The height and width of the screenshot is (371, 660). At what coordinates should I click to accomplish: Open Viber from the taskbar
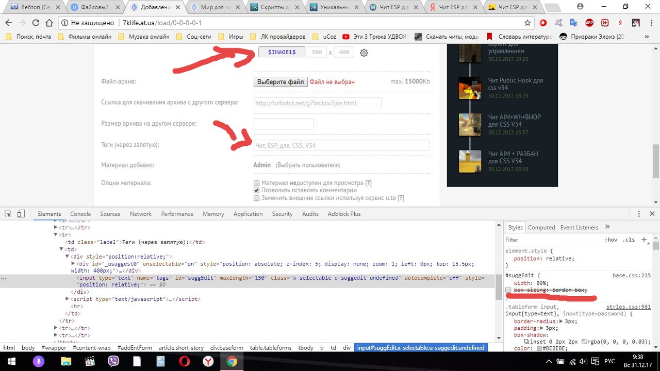[114, 362]
